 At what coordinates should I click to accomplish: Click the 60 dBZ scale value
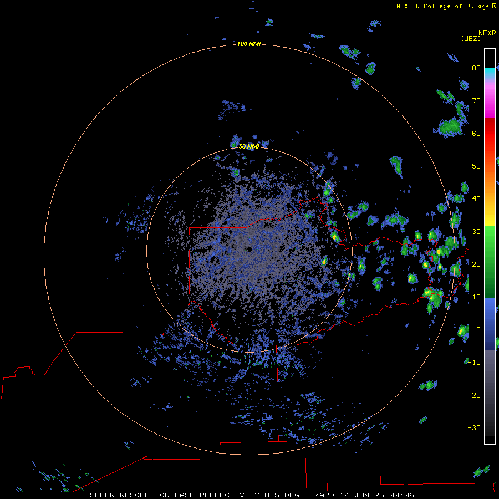476,133
